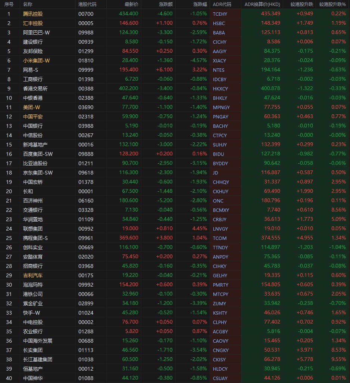
Task: Click stock code 03988
Action: (x=86, y=126)
